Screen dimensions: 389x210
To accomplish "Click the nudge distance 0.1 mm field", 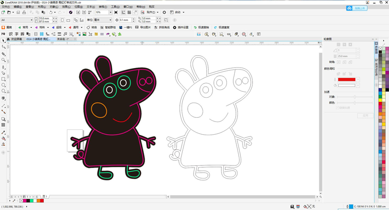I will pyautogui.click(x=125, y=20).
